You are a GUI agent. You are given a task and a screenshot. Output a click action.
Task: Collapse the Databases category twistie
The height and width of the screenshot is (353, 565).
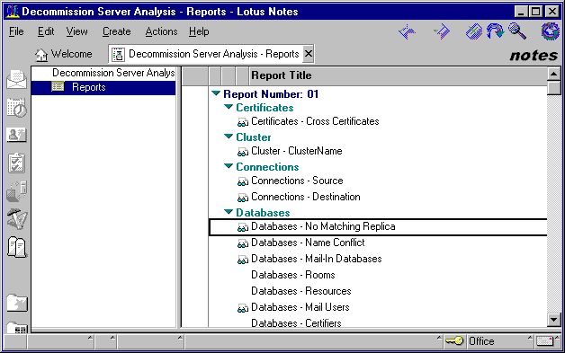point(229,212)
